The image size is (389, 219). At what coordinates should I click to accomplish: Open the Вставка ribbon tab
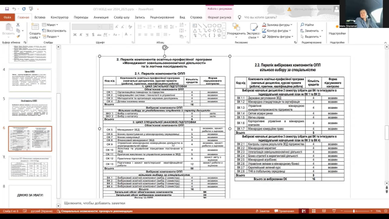pos(40,18)
